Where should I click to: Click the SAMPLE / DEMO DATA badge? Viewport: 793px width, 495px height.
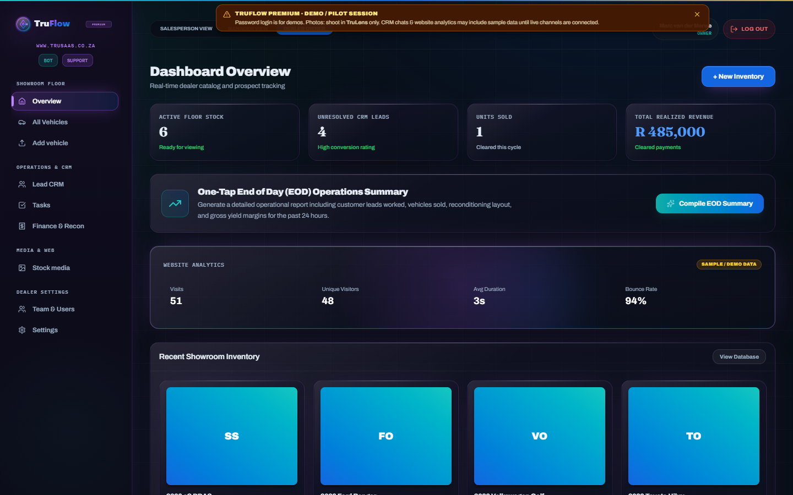[x=729, y=265]
